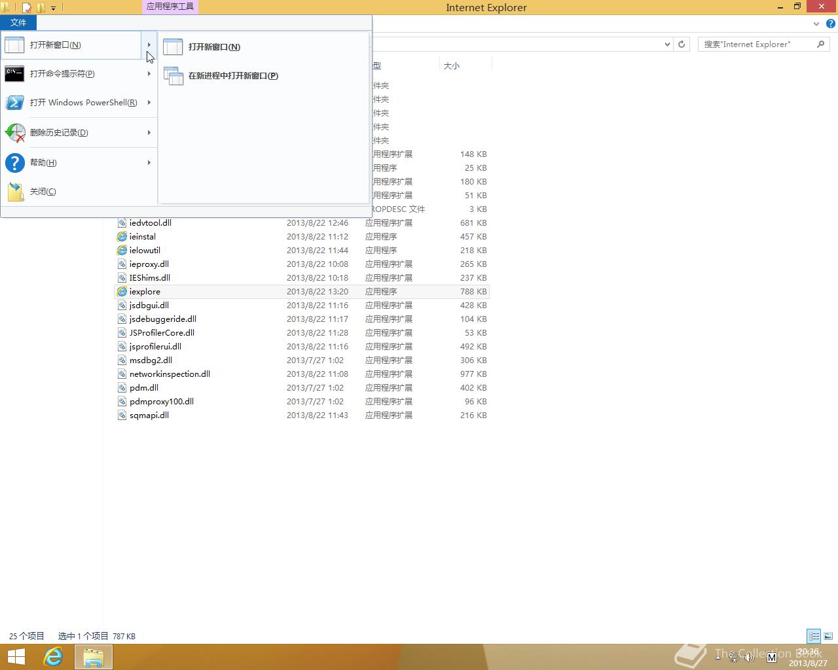Select the 应用程序工具 ribbon tab
The width and height of the screenshot is (838, 670).
(170, 7)
